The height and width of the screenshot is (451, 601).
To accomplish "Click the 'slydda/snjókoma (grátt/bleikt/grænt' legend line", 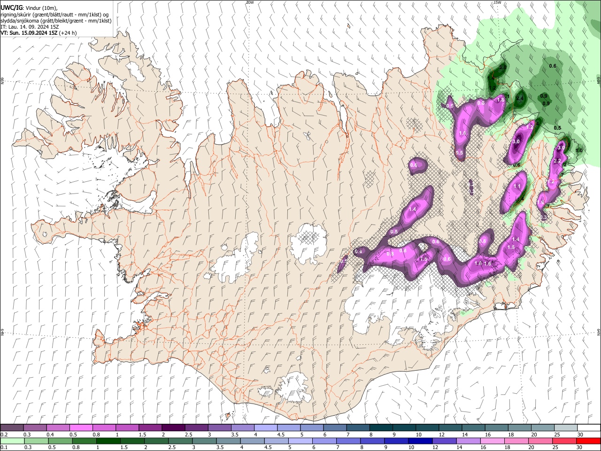I will click(56, 21).
